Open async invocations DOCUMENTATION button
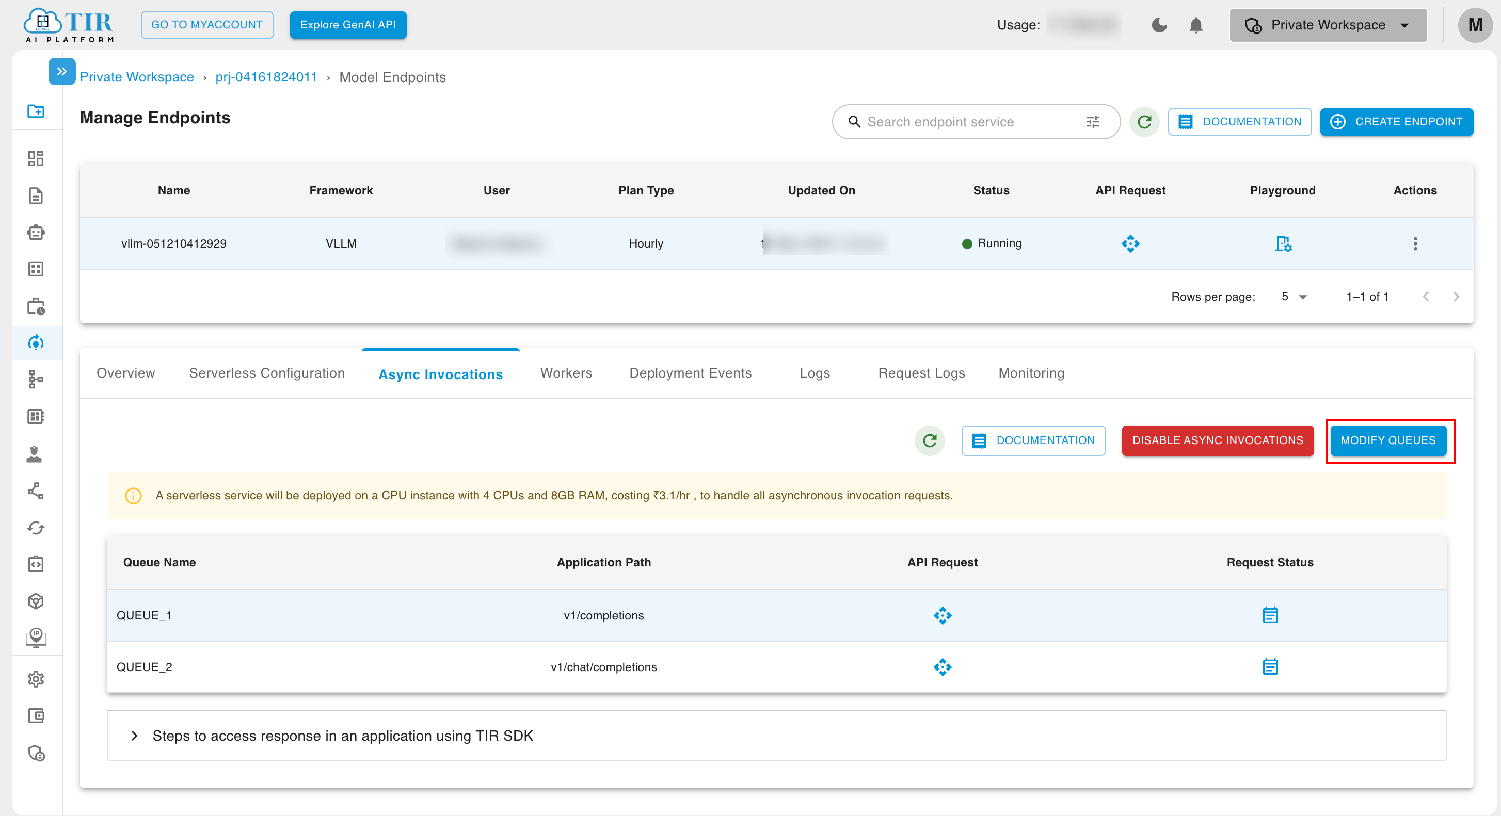Viewport: 1501px width, 816px height. (1033, 440)
